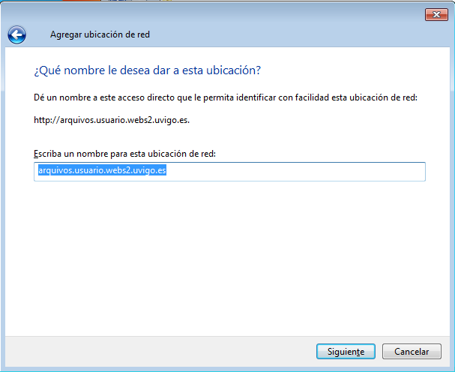The width and height of the screenshot is (455, 372).
Task: Click the blue Back arrow button
Action: (x=16, y=34)
